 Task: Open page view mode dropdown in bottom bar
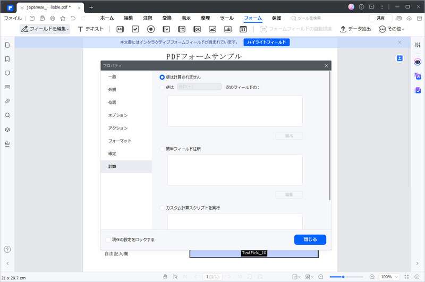(x=309, y=277)
